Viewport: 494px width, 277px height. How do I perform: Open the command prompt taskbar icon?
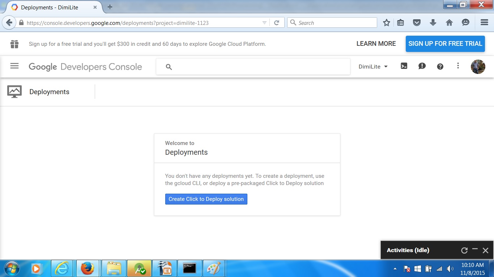tap(189, 269)
